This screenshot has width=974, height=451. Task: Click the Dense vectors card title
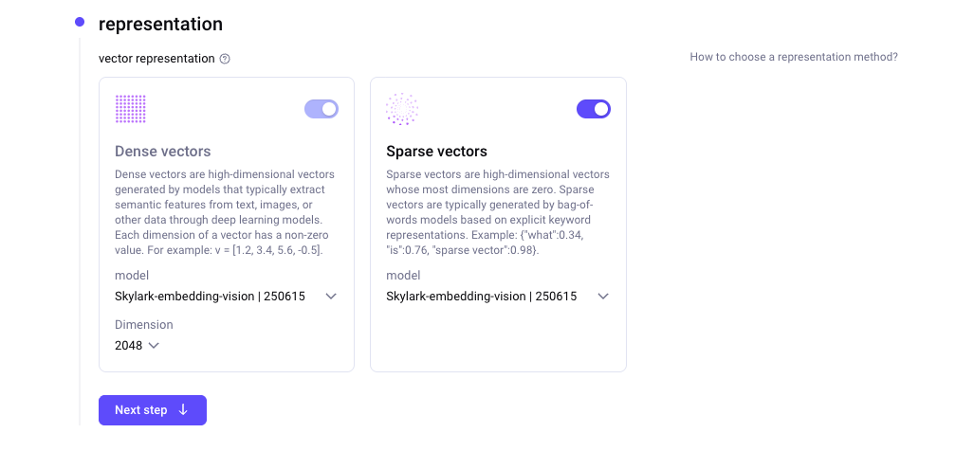(x=163, y=152)
